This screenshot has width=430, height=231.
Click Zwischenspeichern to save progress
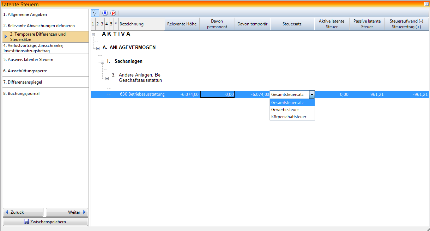point(46,222)
